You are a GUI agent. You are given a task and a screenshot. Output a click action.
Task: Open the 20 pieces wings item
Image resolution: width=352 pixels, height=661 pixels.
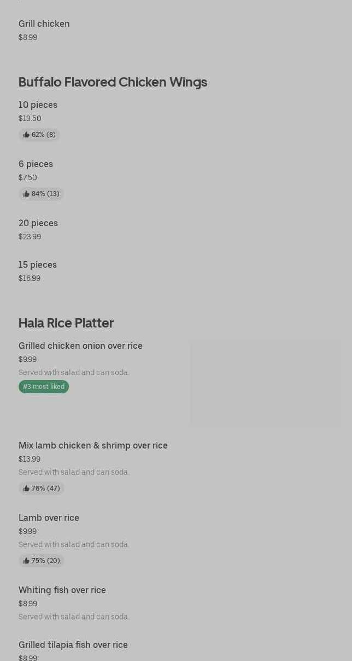pyautogui.click(x=38, y=223)
